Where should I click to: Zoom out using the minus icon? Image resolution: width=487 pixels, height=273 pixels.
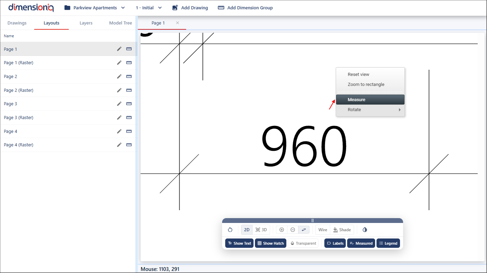click(x=293, y=230)
